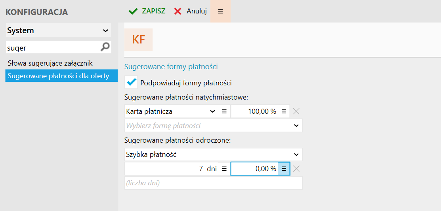Expand the Karta płatnicza dropdown
This screenshot has width=441, height=211.
pos(212,111)
